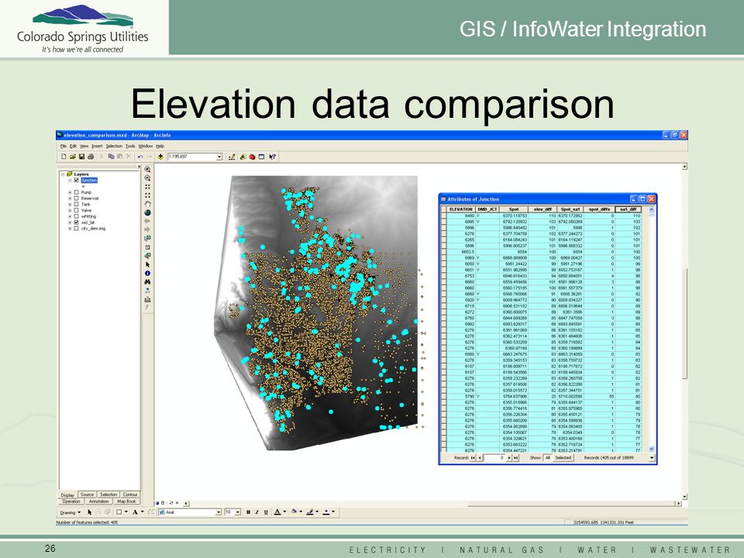Open the Selection menu

pyautogui.click(x=114, y=146)
